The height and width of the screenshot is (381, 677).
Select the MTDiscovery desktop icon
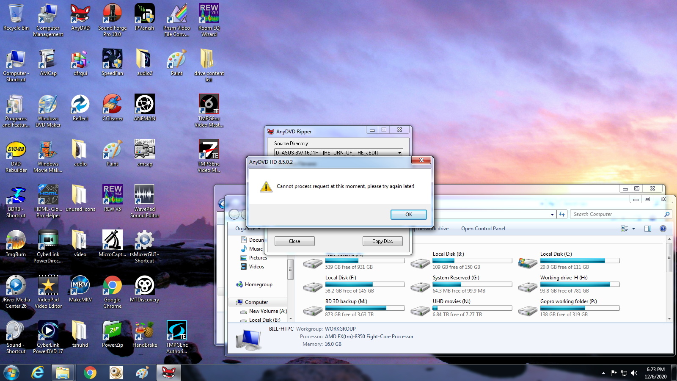pyautogui.click(x=144, y=289)
